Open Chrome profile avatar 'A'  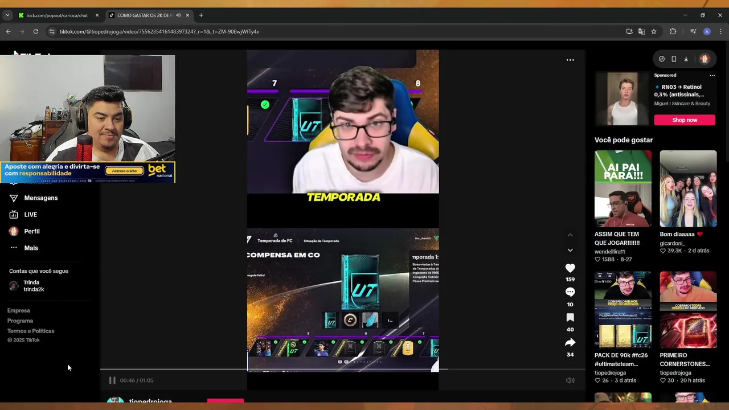(x=707, y=31)
